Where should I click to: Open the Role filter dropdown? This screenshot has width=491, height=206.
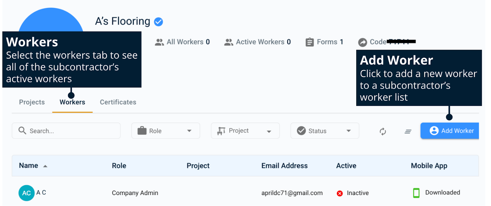pos(166,131)
